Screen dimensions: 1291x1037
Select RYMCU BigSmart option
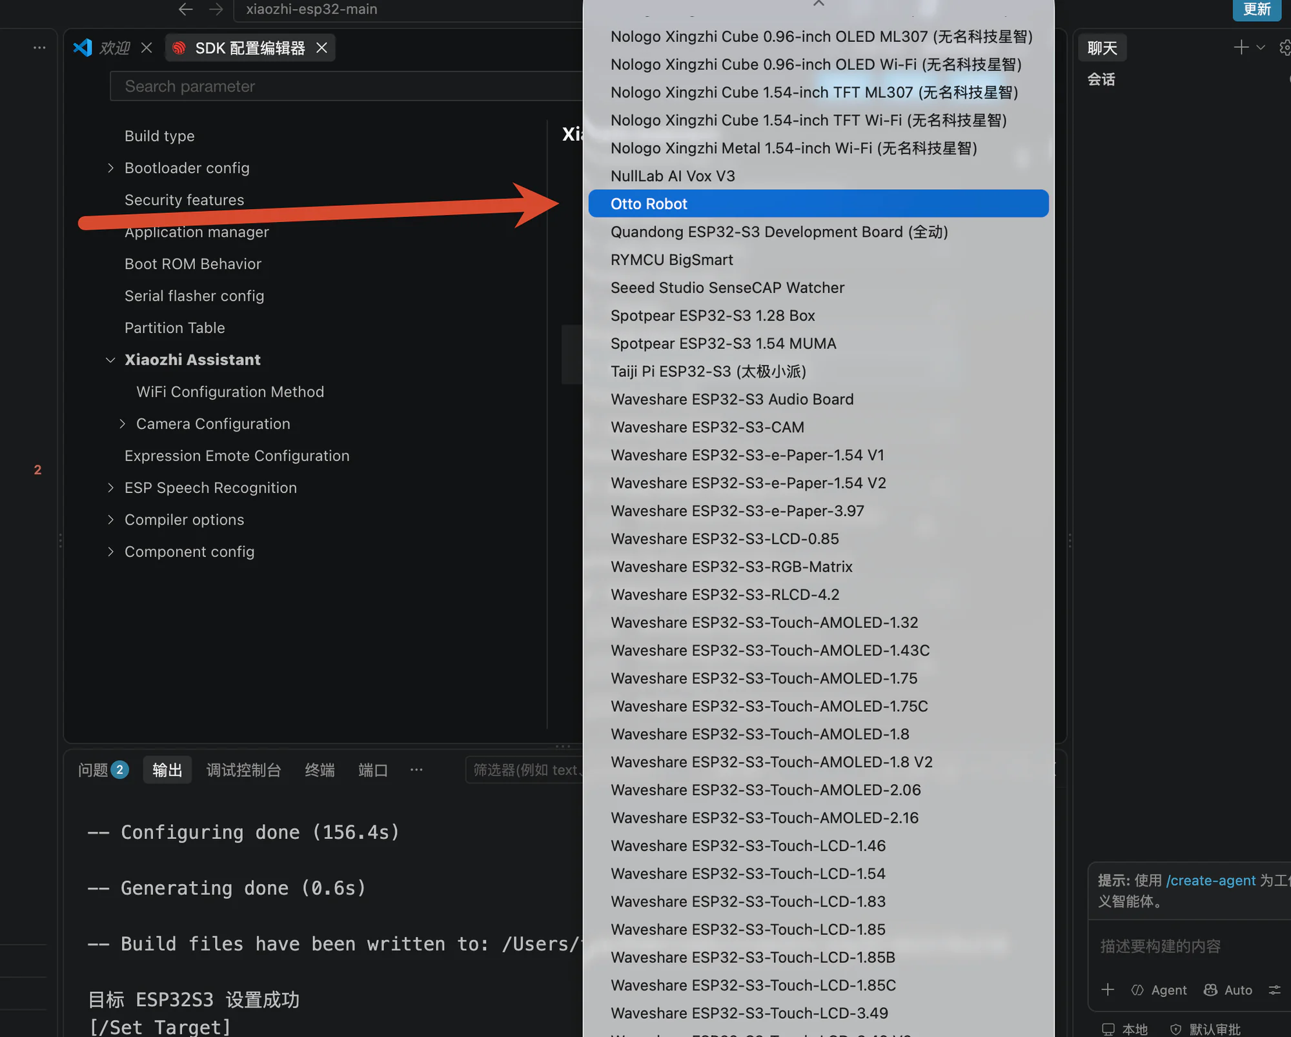pos(818,260)
